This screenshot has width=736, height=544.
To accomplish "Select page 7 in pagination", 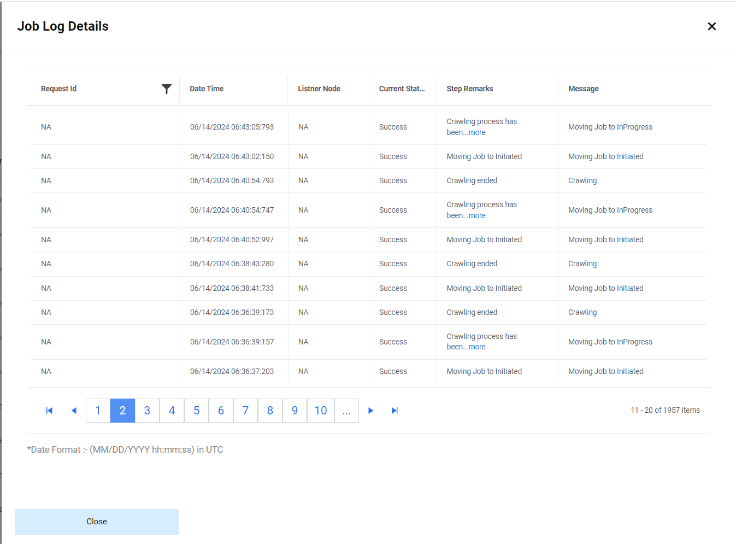I will 245,411.
